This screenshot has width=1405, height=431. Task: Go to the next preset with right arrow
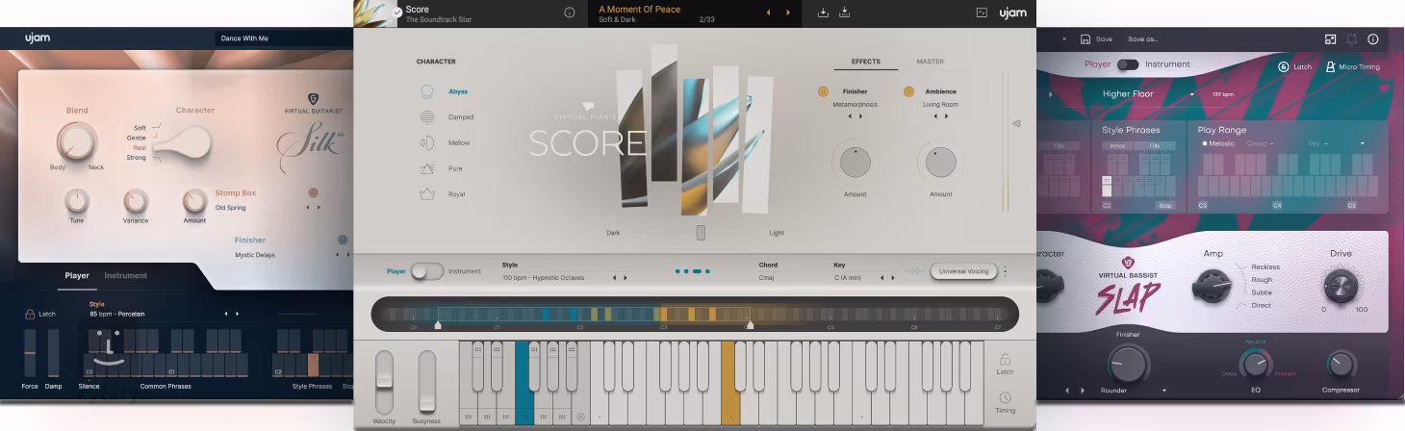(788, 13)
